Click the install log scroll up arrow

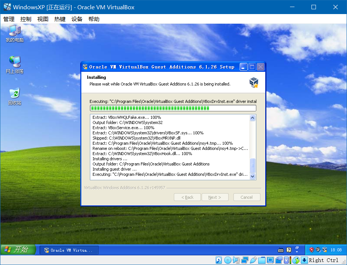(x=253, y=118)
